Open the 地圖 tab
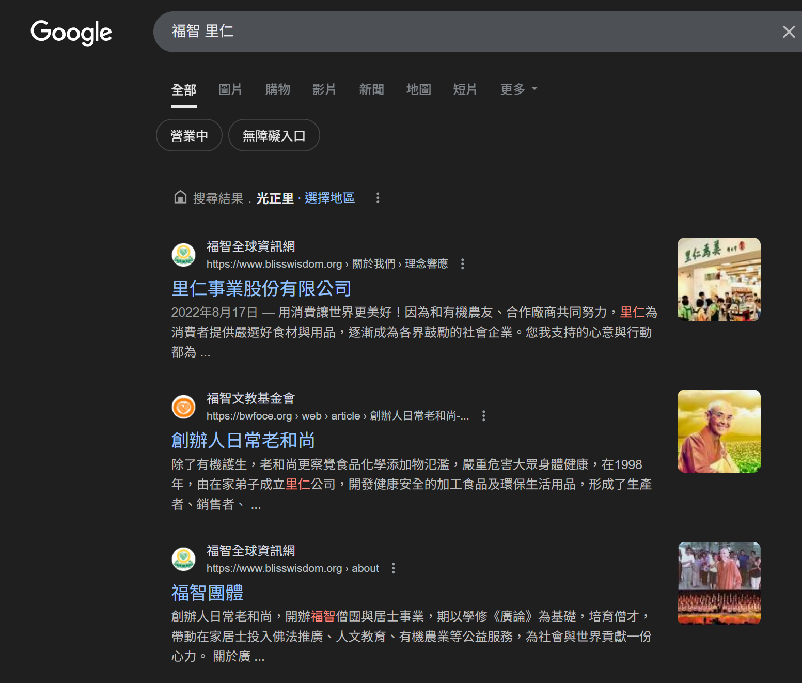This screenshot has width=802, height=683. click(x=419, y=89)
